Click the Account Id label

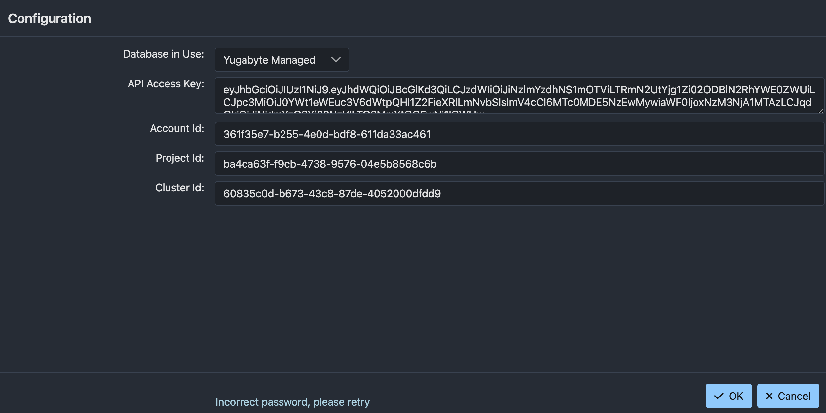(177, 128)
